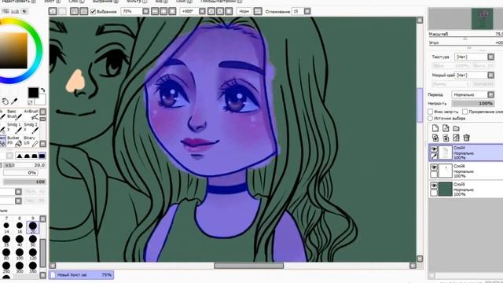The width and height of the screenshot is (503, 283).
Task: Click the reset zoom icon
Action: point(172,11)
